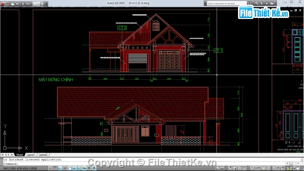Click the Save icon in Quick Access
The image size is (304, 171).
pos(23,4)
